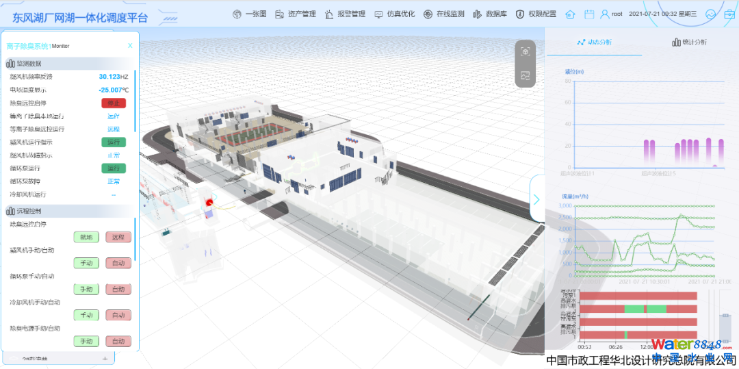
Task: Click the red alarm marker in 3D model
Action: click(209, 202)
